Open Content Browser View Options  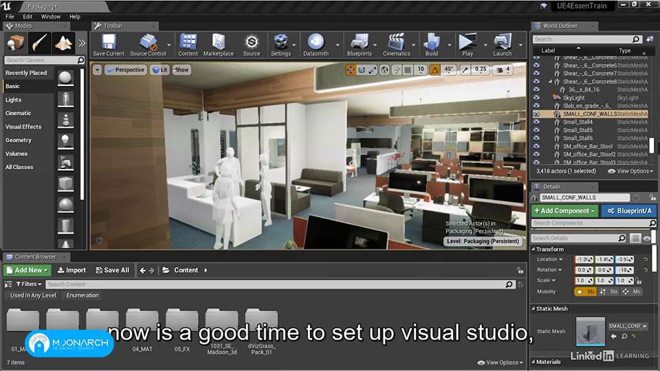click(500, 362)
